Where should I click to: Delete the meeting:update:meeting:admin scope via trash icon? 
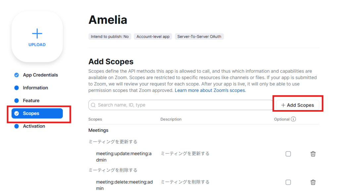tap(313, 154)
